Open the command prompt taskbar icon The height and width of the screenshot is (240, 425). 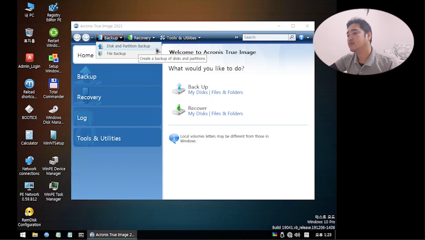(81, 235)
